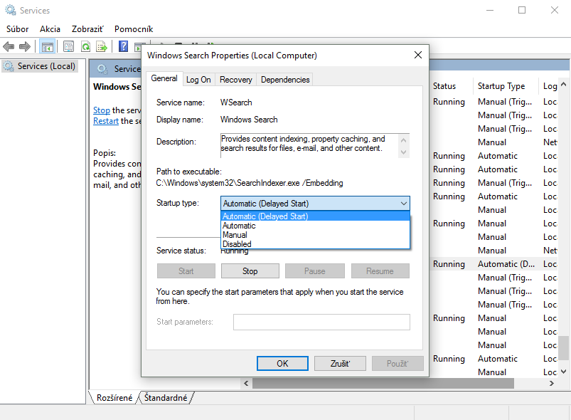Click the disabled Pause button
Viewport: 571px width, 420px height.
coord(314,271)
